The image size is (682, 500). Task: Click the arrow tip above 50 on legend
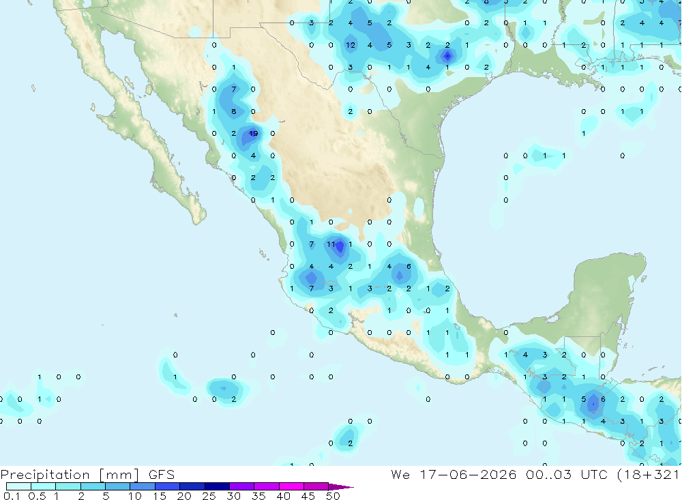[x=341, y=486]
